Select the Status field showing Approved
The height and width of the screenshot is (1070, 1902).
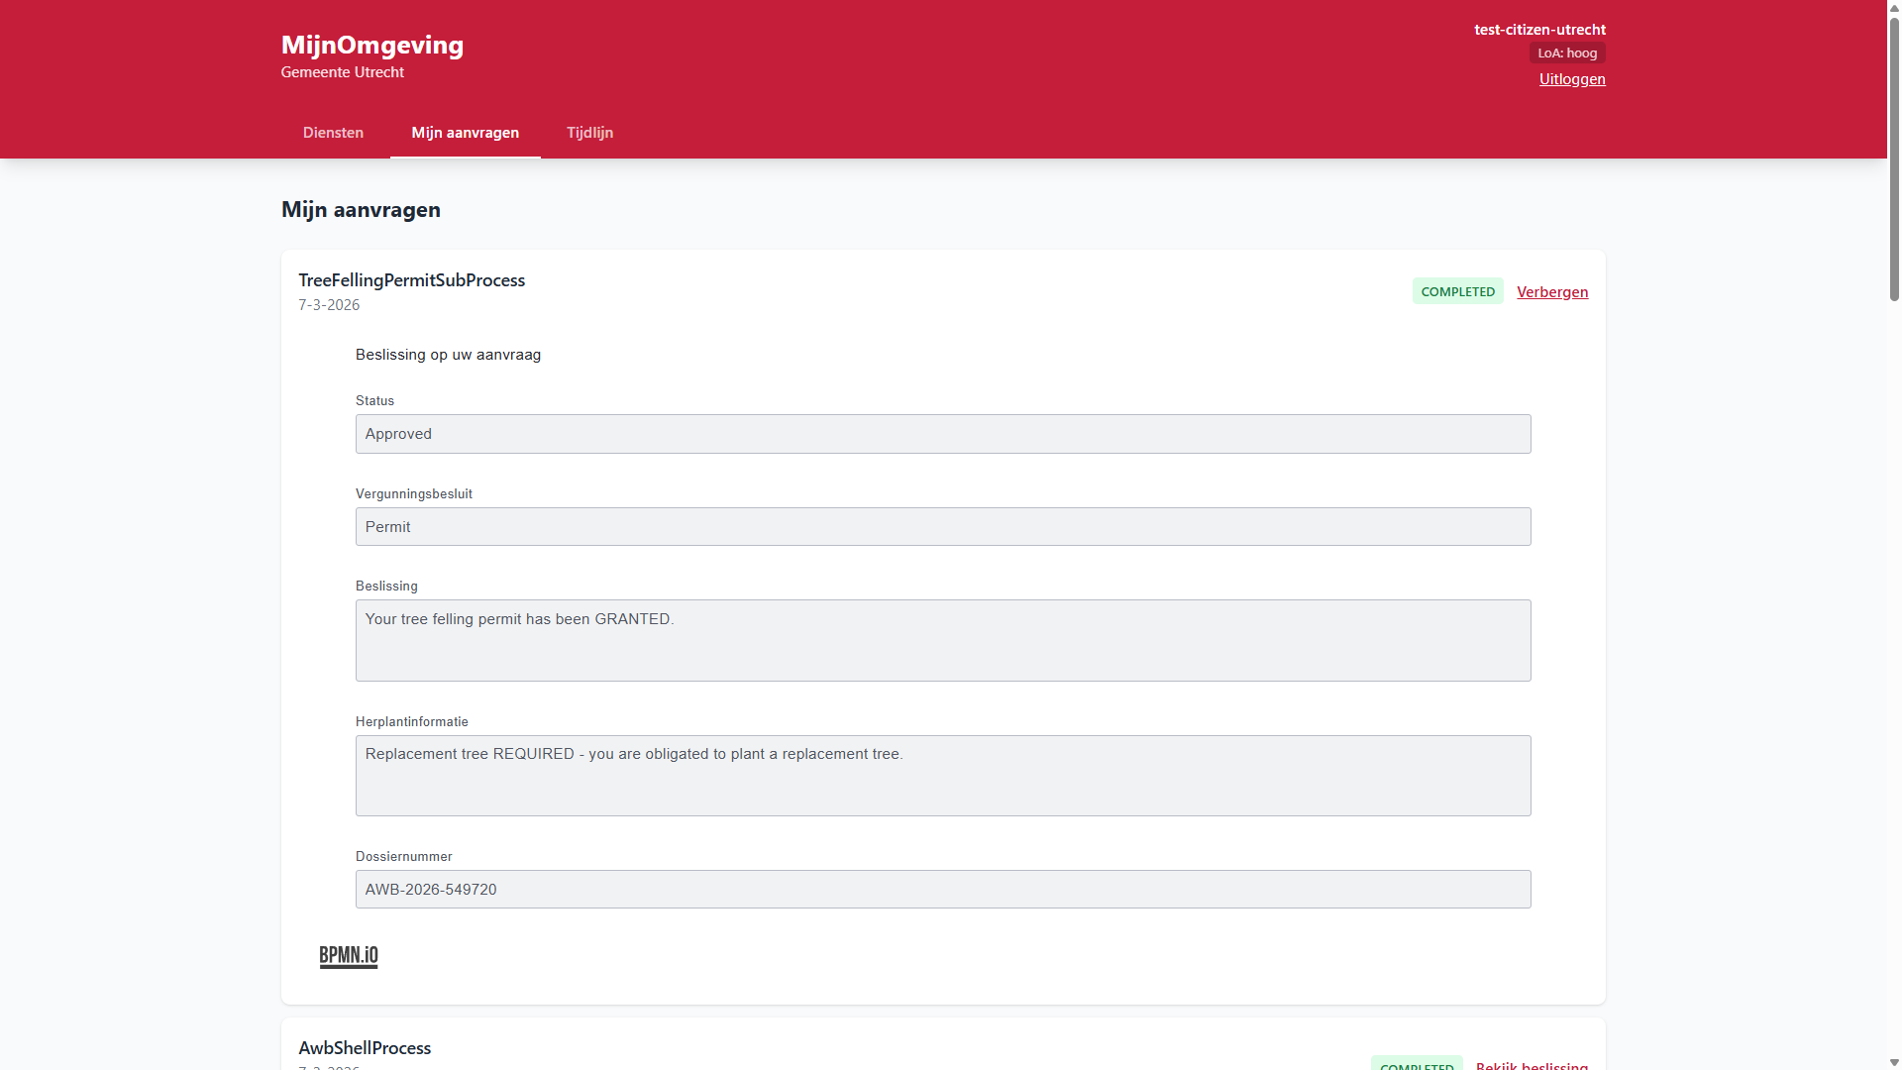942,433
